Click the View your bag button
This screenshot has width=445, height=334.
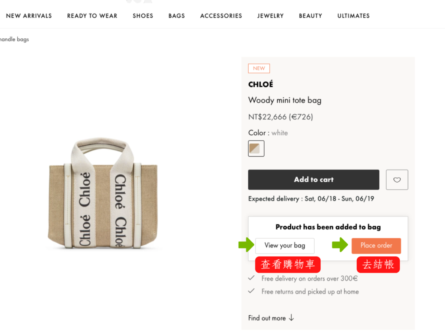click(285, 246)
